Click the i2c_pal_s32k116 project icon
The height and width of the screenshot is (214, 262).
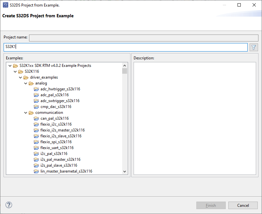[x=37, y=154]
